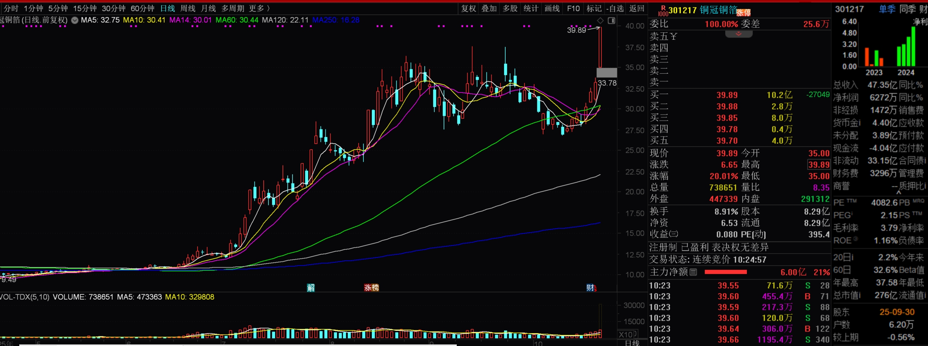Viewport: 928px width, 346px height.
Task: Click the 返回 back button
Action: tap(637, 8)
